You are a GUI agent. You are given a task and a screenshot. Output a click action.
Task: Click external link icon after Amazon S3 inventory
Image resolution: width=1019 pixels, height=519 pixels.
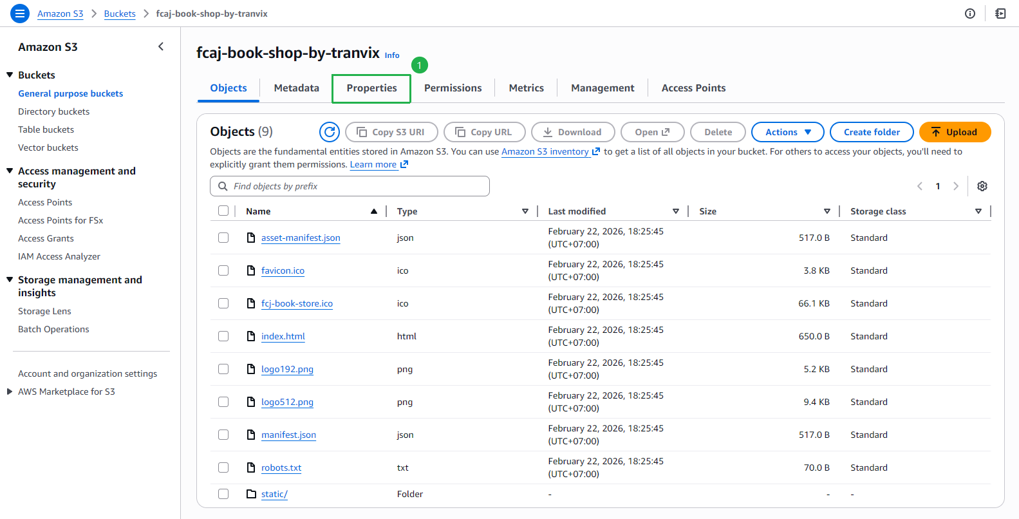(596, 151)
